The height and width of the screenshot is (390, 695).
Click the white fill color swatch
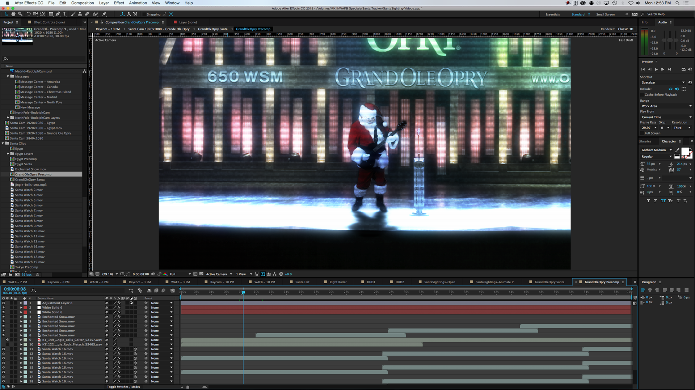click(685, 151)
